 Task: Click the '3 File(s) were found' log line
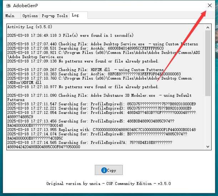[70, 35]
